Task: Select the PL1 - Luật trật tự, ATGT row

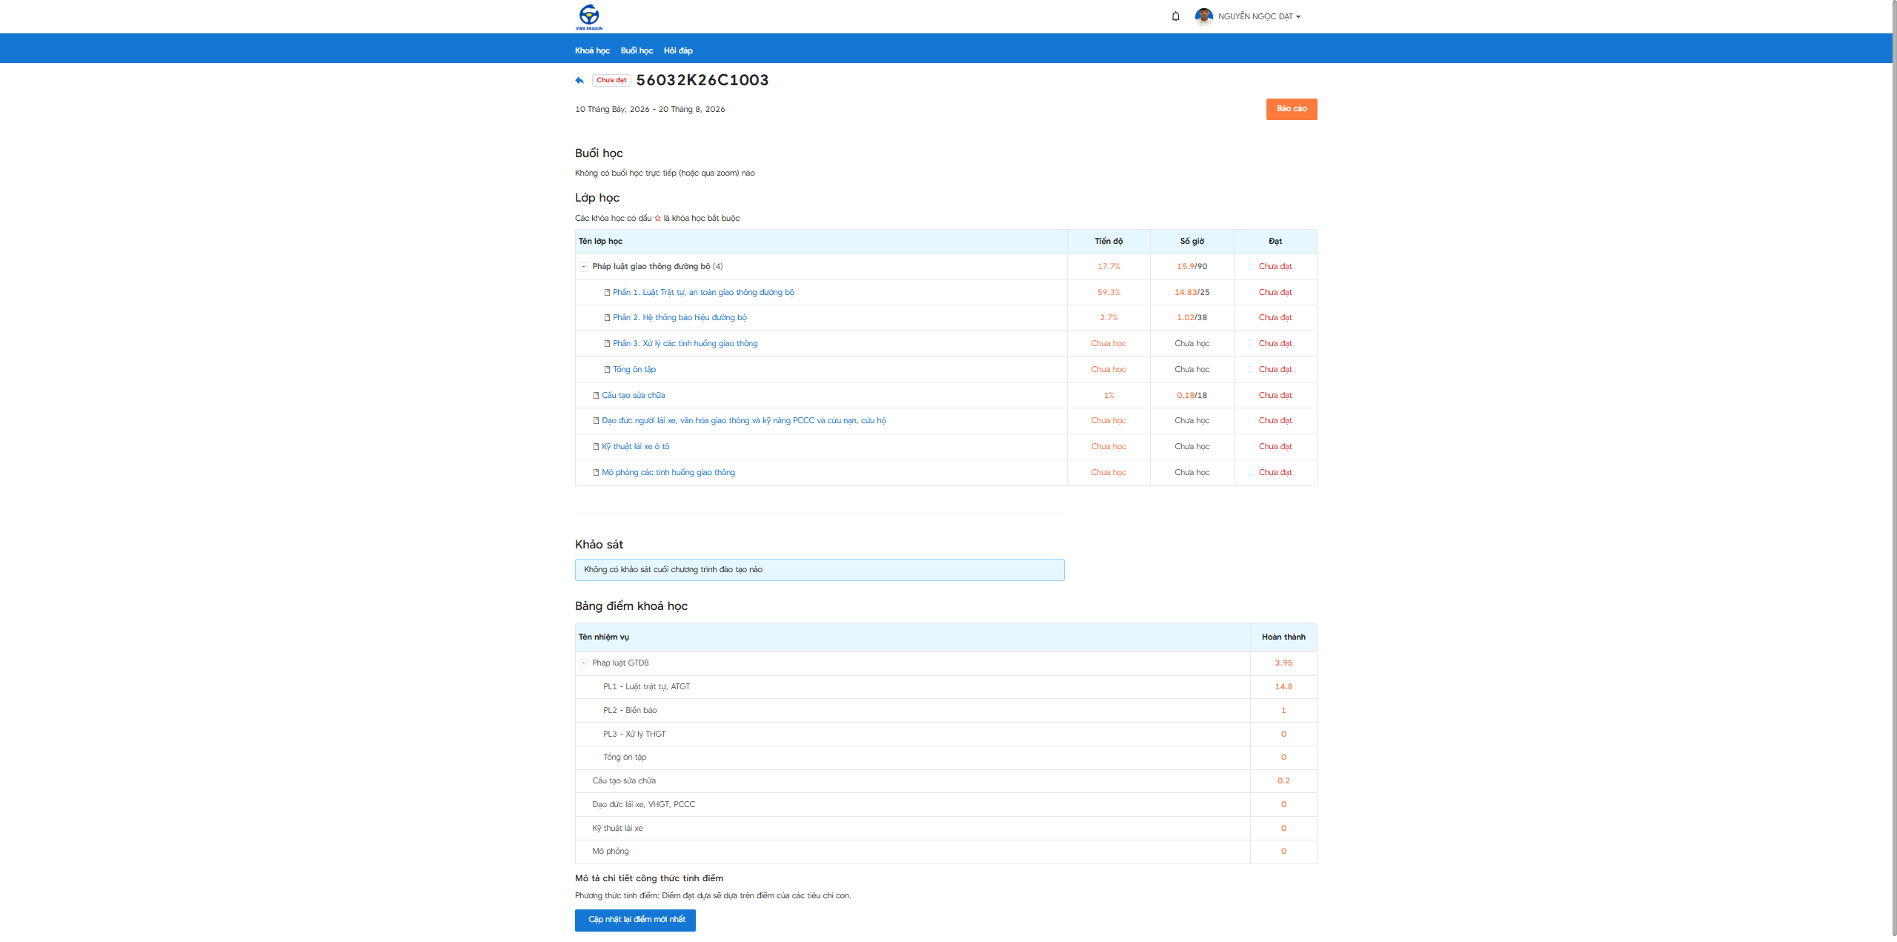Action: pyautogui.click(x=946, y=687)
